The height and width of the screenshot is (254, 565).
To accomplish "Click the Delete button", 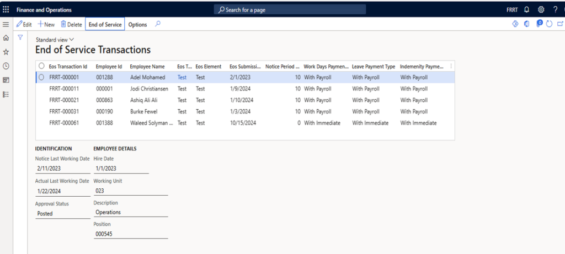I will (71, 24).
